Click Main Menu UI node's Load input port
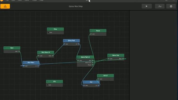 (x=39, y=56)
